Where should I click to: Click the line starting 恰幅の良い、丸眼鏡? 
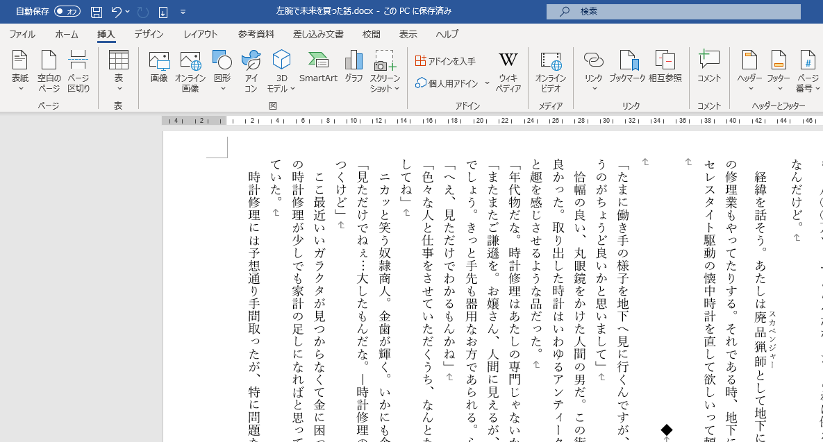579,305
